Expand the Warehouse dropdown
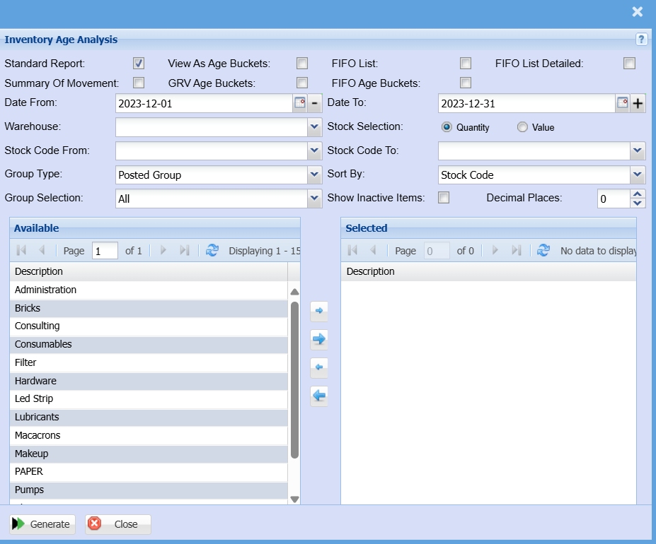Image resolution: width=656 pixels, height=544 pixels. (x=315, y=127)
